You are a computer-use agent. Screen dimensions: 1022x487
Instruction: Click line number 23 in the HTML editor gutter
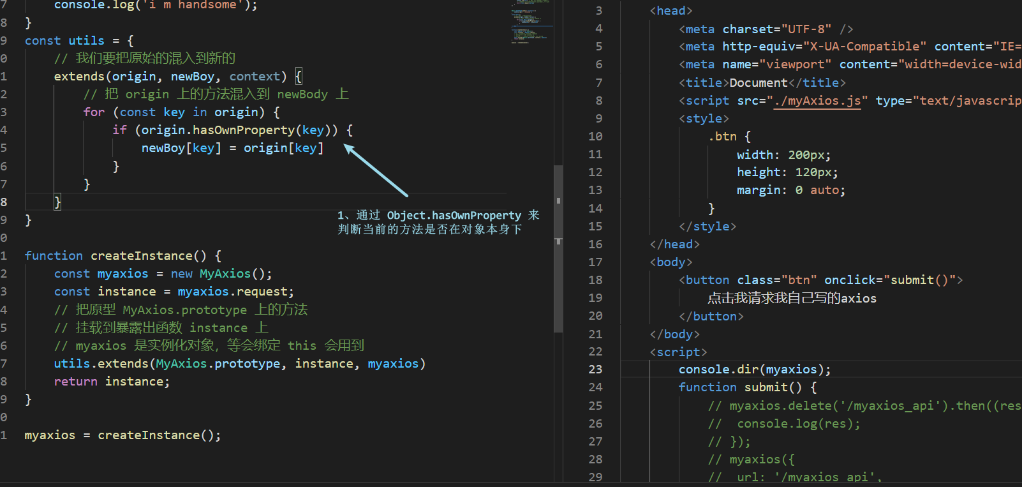[x=595, y=369]
